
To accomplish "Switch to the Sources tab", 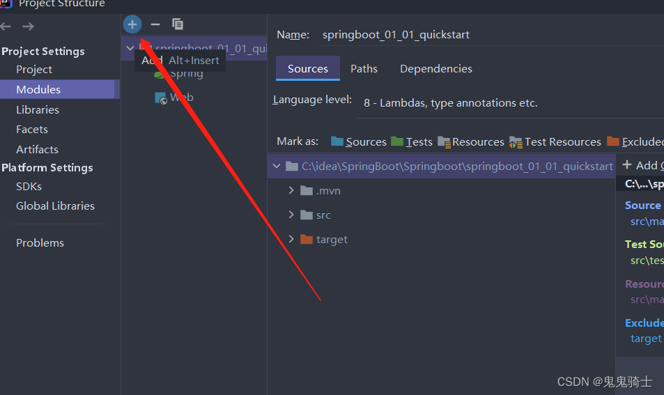I will tap(308, 68).
